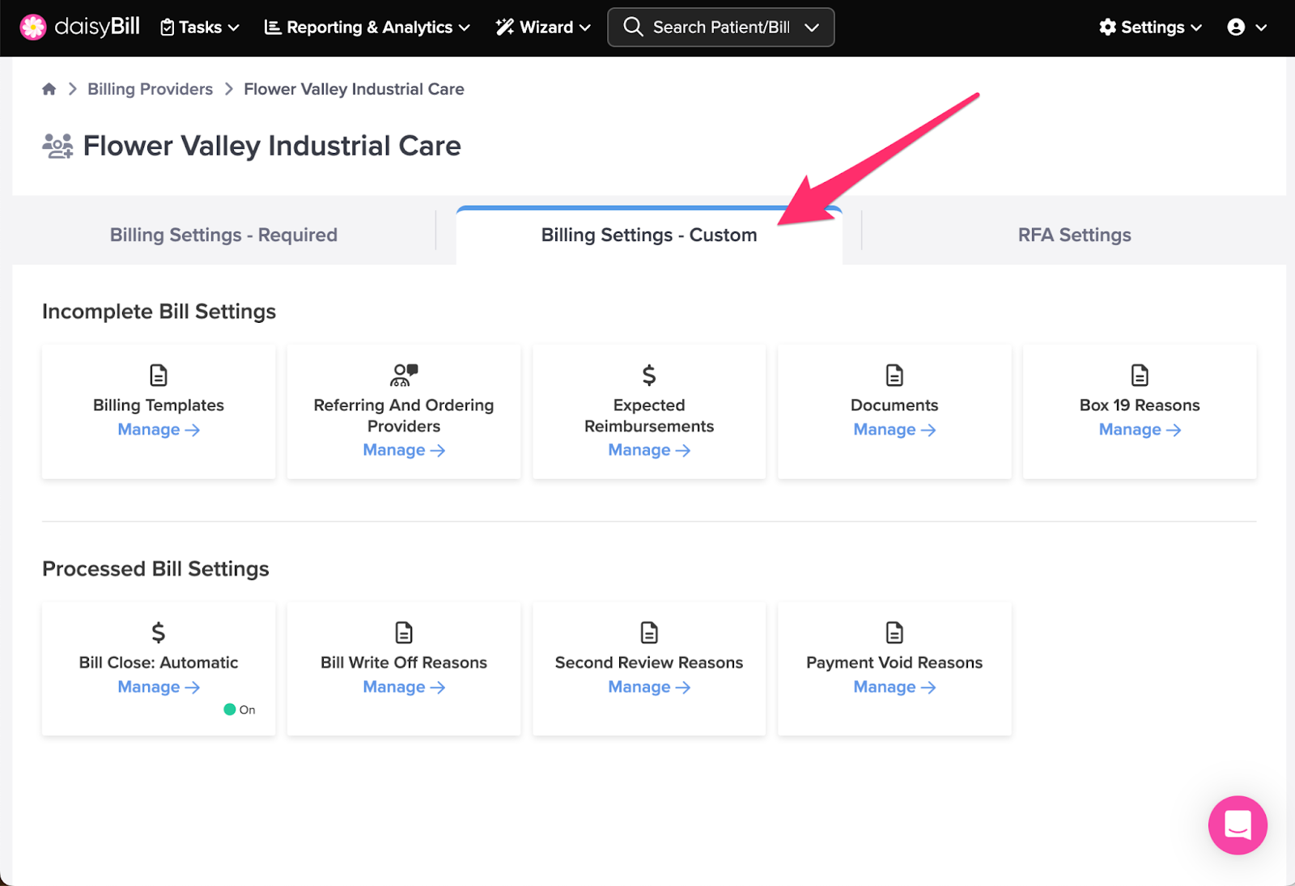Open Reporting & Analytics menu
Image resolution: width=1295 pixels, height=886 pixels.
click(367, 28)
